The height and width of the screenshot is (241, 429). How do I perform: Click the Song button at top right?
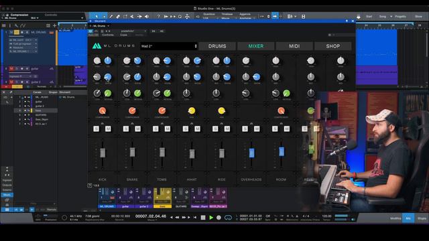(x=383, y=16)
